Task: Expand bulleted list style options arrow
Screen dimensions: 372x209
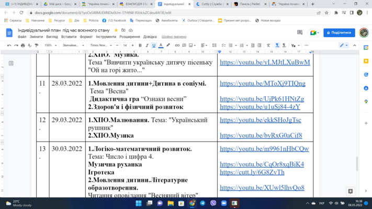Action: point(236,45)
